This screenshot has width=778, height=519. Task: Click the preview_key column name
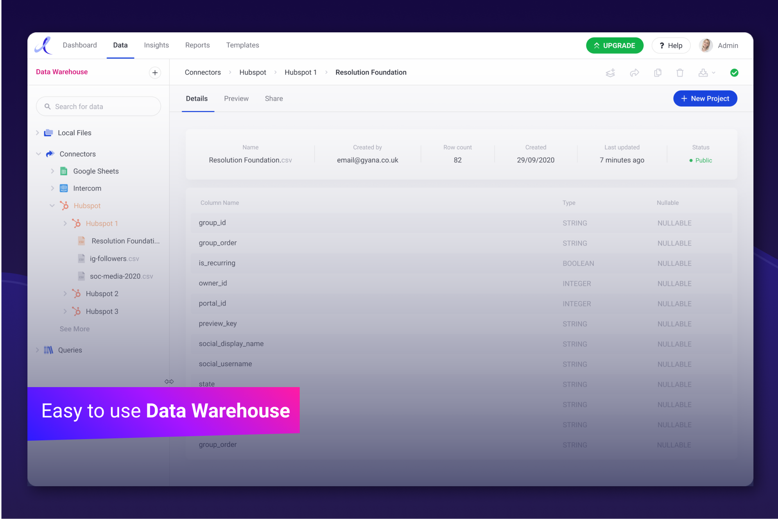[x=218, y=324]
